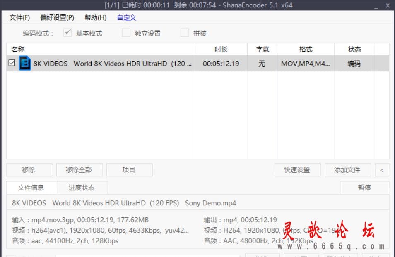Viewport: 395px width, 257px height.
Task: Click the format cell MOV,MP4,M4...
Action: [x=305, y=64]
